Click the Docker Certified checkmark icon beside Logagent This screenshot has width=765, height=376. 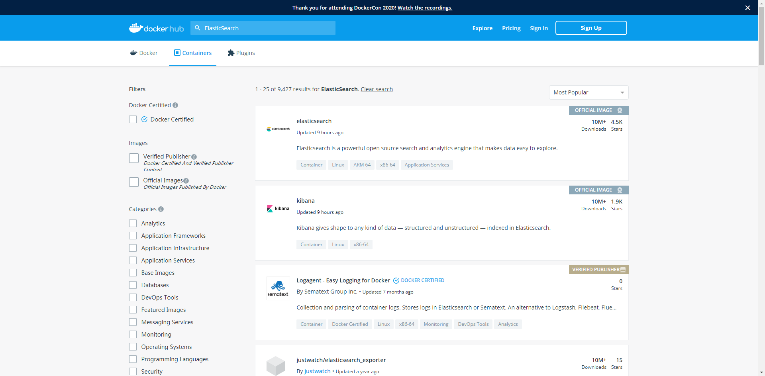(x=396, y=280)
